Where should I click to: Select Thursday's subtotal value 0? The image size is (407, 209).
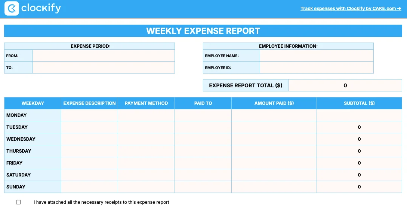359,151
